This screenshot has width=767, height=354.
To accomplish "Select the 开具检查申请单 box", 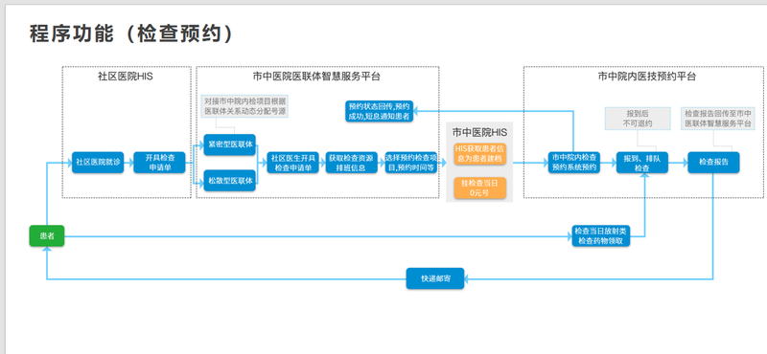I will click(x=159, y=163).
